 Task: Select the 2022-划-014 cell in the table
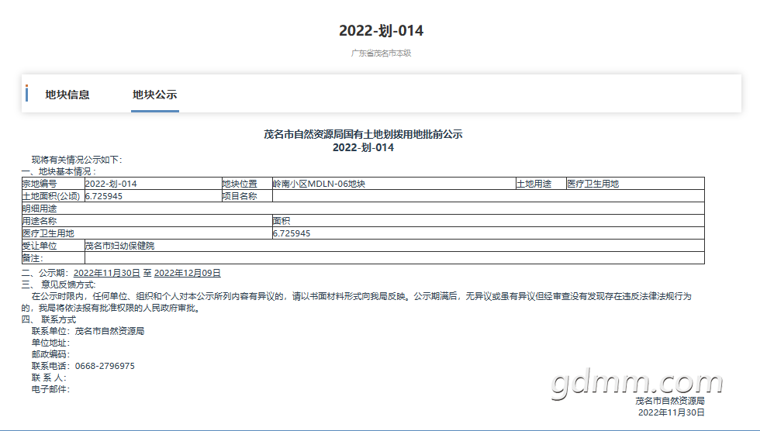tap(154, 184)
